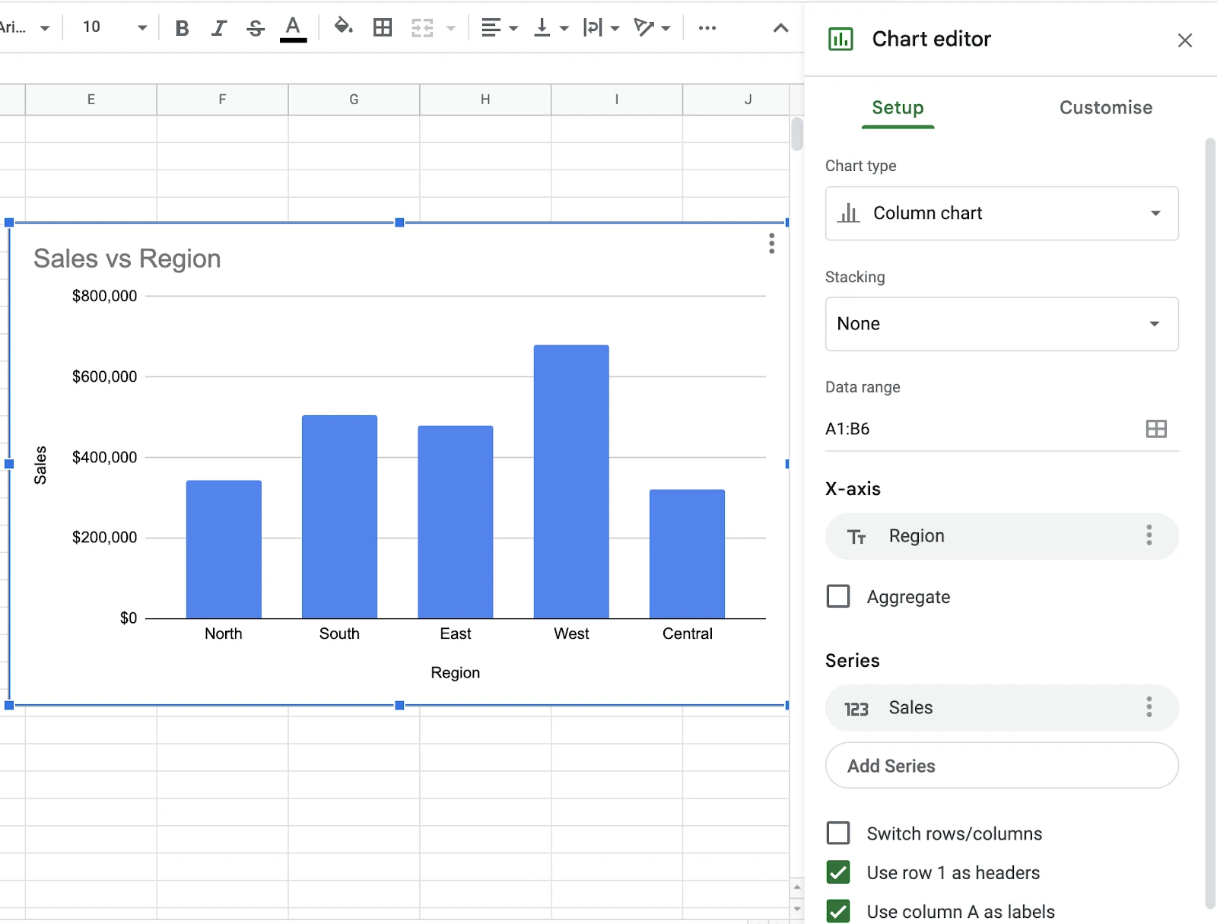Close the Chart editor panel

coord(1185,40)
